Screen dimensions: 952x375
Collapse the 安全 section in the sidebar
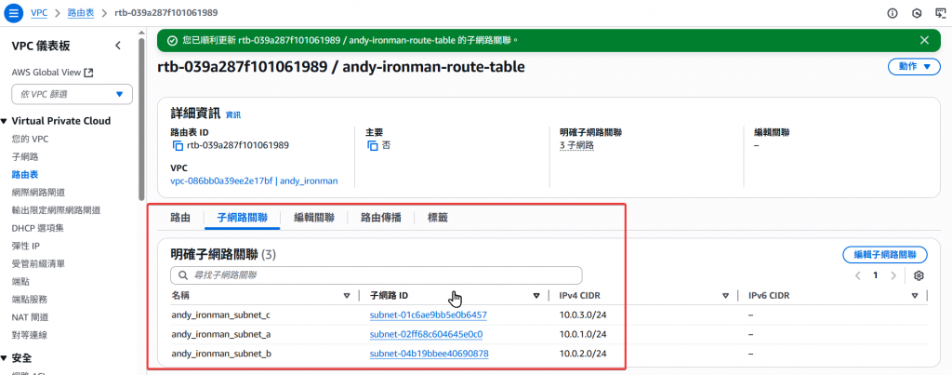pyautogui.click(x=5, y=358)
